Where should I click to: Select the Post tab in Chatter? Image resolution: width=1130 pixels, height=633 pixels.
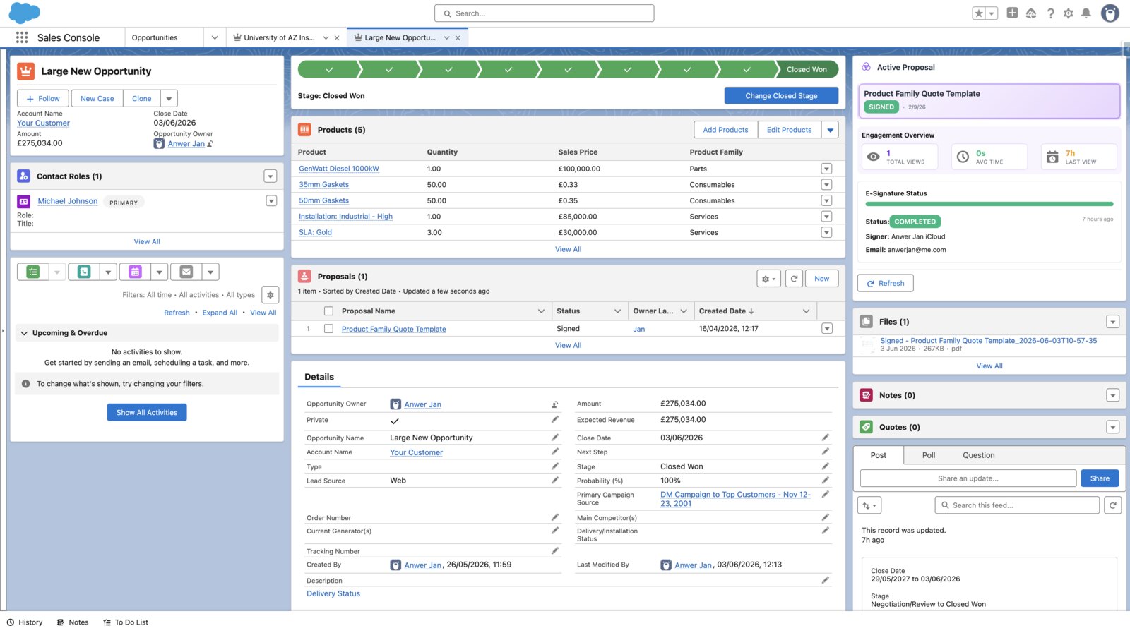pos(879,455)
